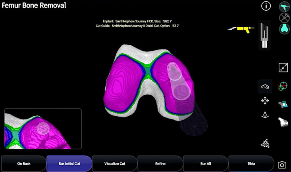Click the crosshair targeting icon

click(x=283, y=86)
